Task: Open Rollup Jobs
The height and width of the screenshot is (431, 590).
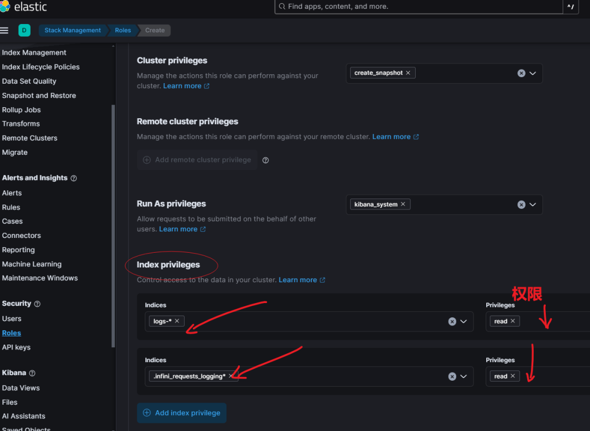Action: click(x=21, y=110)
